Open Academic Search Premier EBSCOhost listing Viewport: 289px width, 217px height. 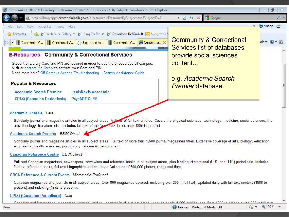click(x=33, y=134)
